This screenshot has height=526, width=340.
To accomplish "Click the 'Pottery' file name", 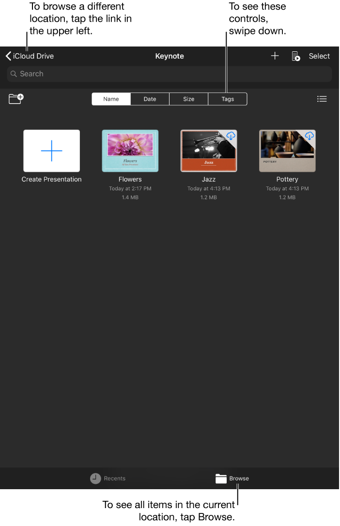I will 287,179.
